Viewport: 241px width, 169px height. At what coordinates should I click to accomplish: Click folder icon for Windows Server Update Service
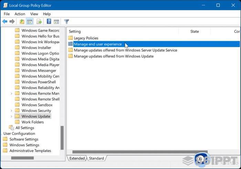point(70,50)
